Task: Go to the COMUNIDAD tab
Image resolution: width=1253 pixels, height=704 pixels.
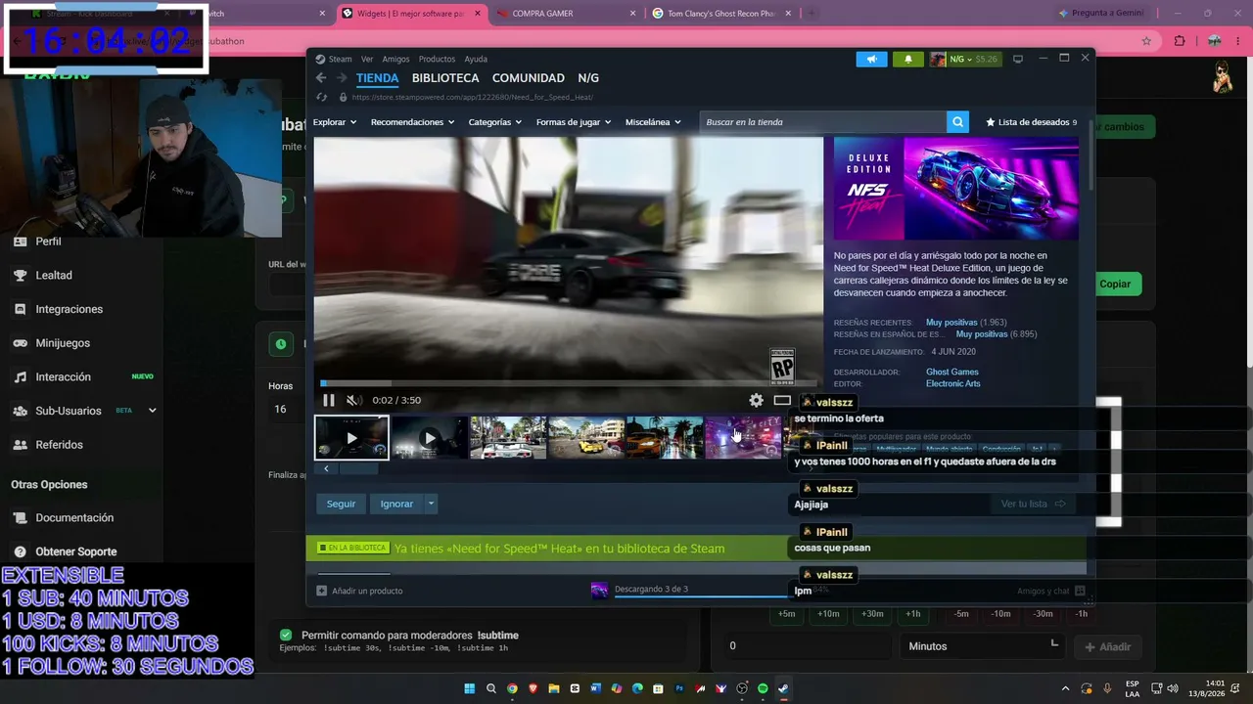Action: click(x=529, y=78)
